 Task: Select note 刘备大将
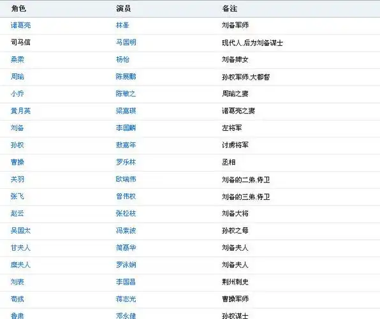click(235, 214)
